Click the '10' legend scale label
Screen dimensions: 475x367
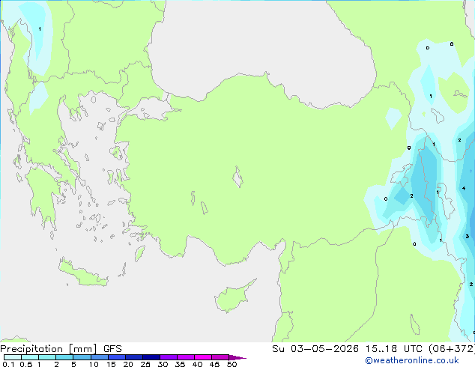(x=94, y=364)
